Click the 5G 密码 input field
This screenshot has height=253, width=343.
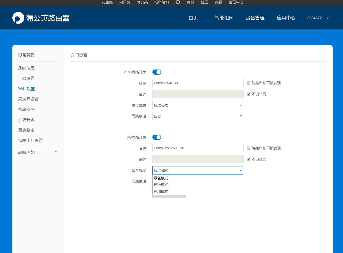point(198,159)
